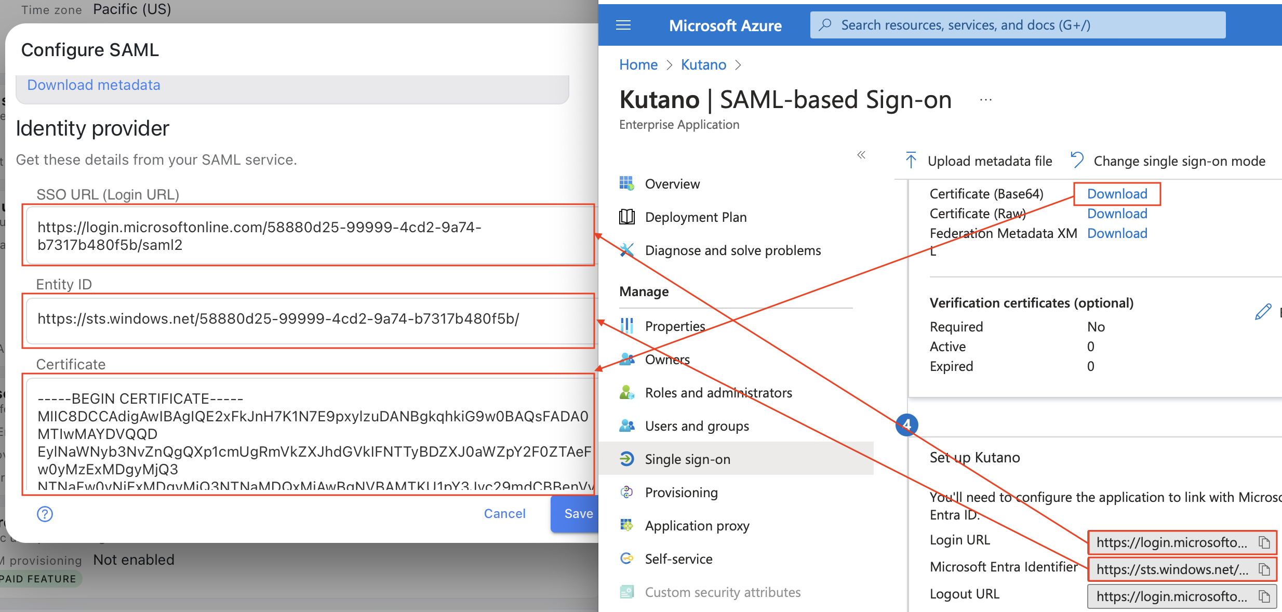The image size is (1282, 612).
Task: Click the Change single sign-on mode undo icon
Action: 1077,160
